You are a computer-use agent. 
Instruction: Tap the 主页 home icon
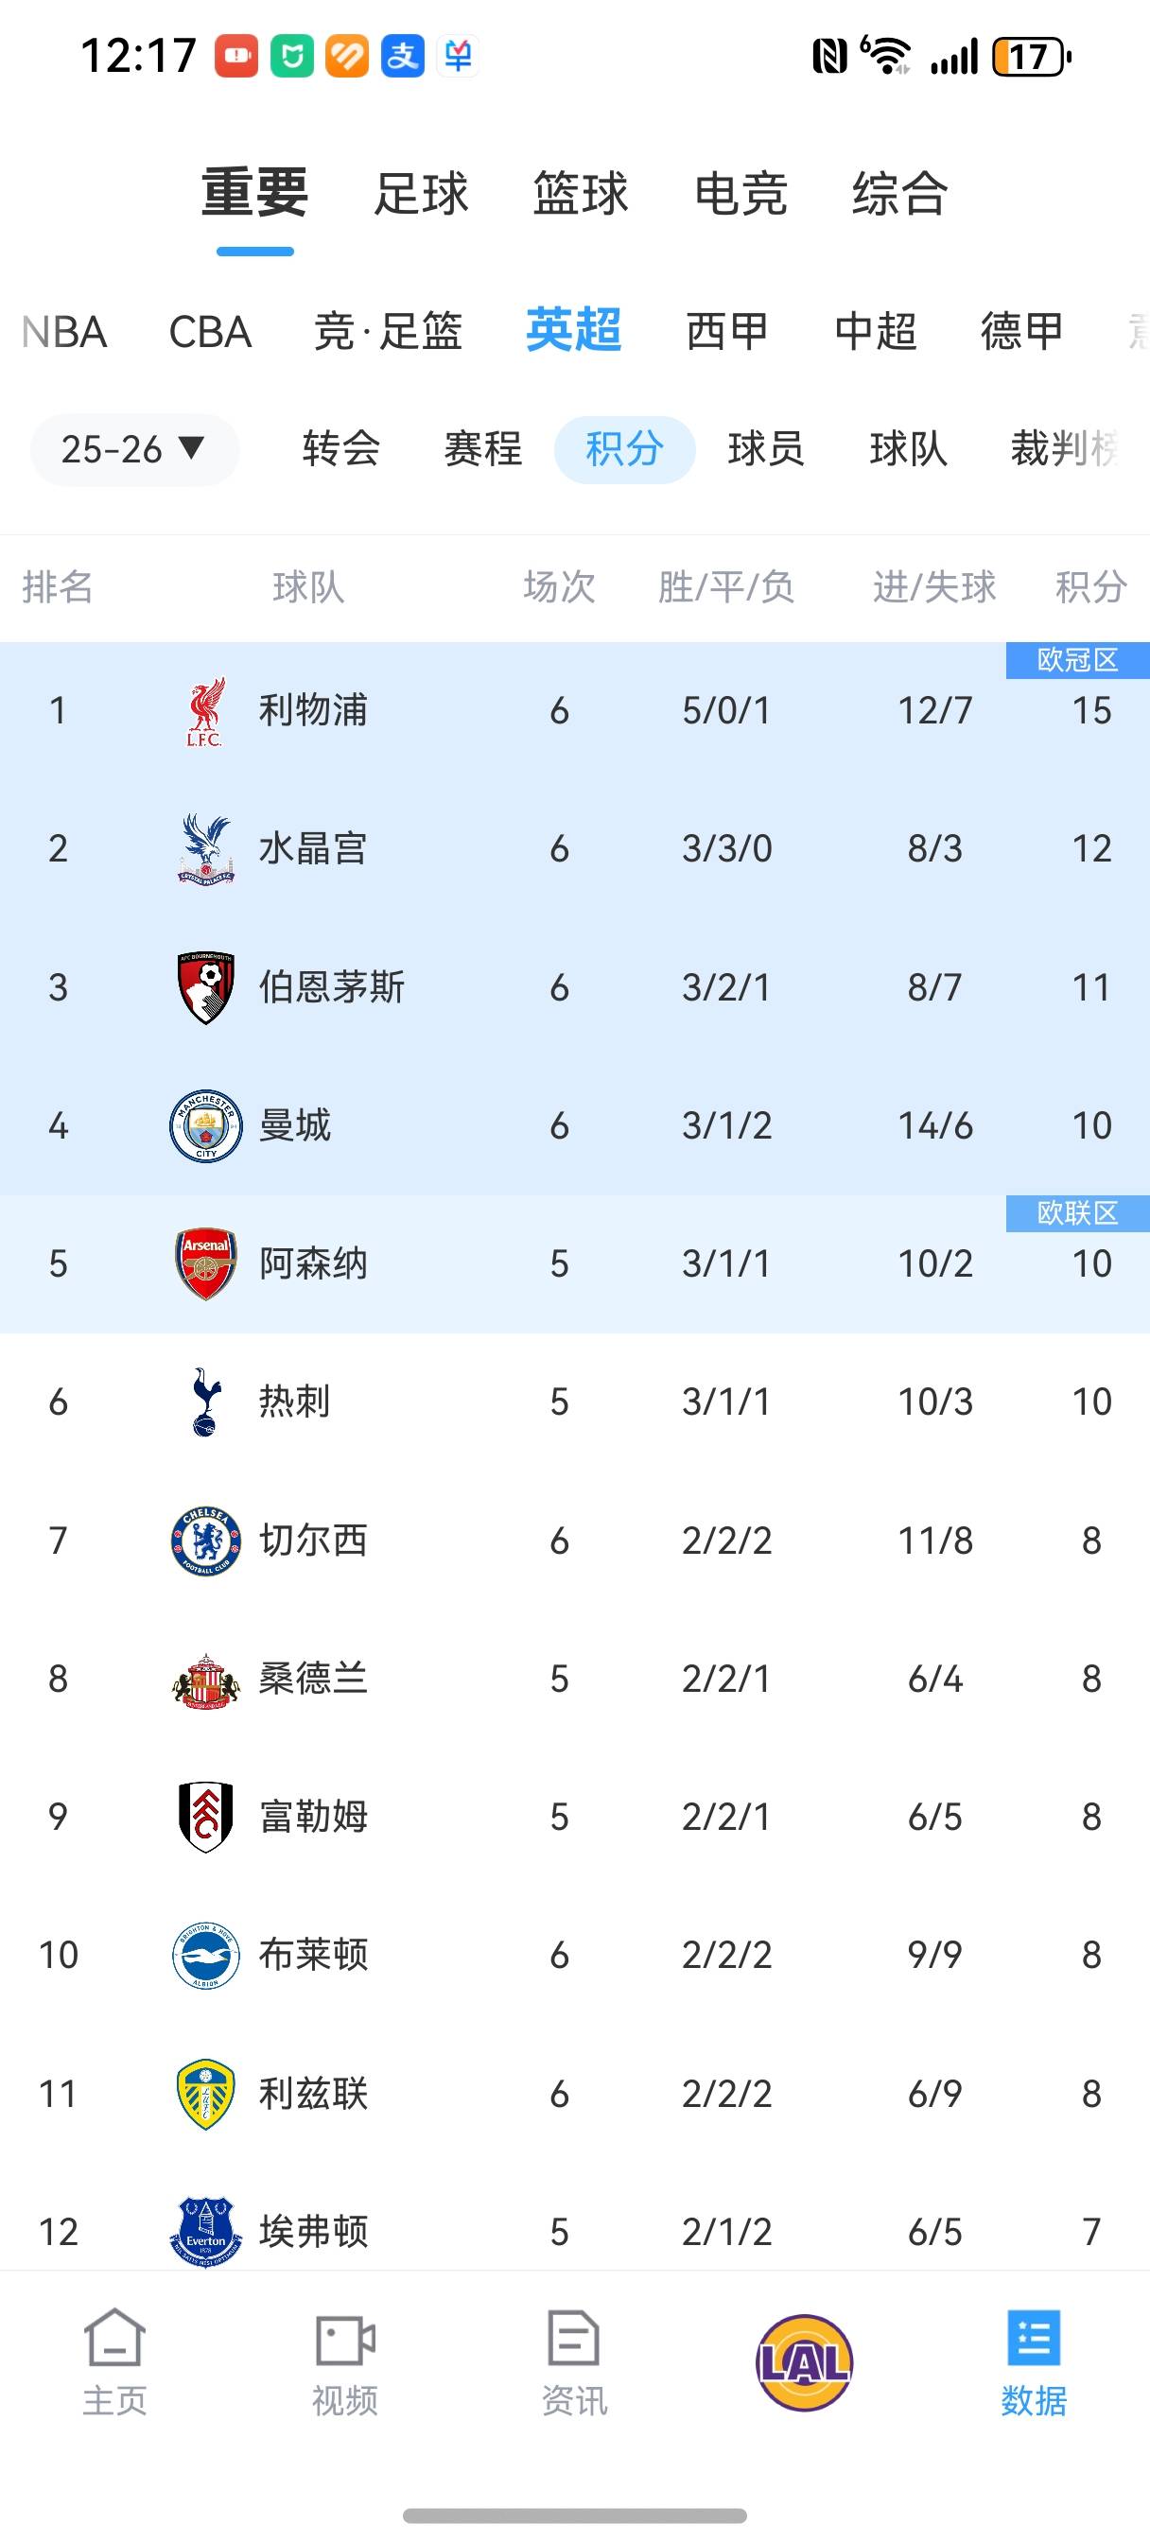click(x=114, y=2339)
